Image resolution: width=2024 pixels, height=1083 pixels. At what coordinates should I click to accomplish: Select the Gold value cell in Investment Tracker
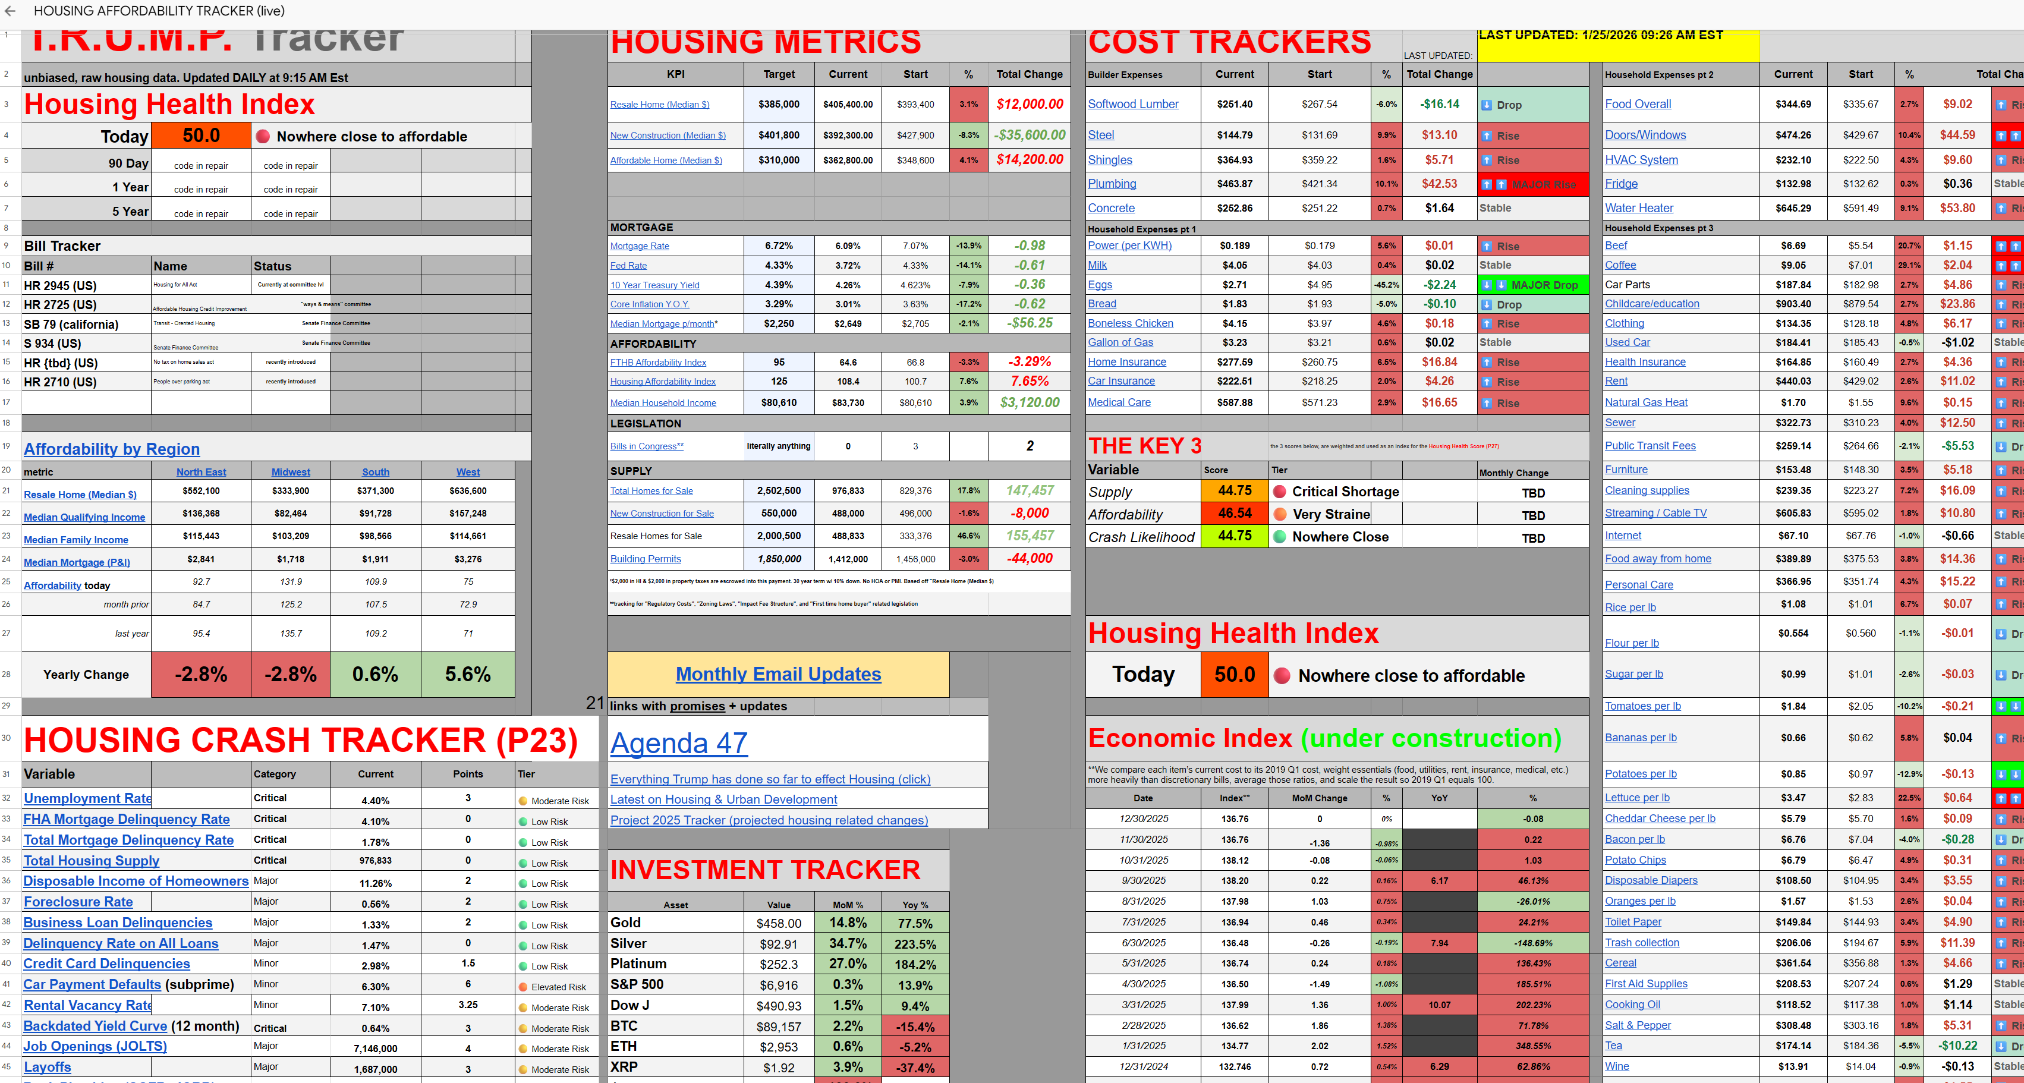point(778,924)
